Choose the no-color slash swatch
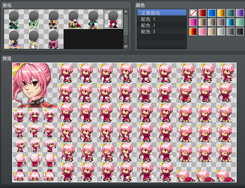245x188 pixels. pyautogui.click(x=193, y=13)
